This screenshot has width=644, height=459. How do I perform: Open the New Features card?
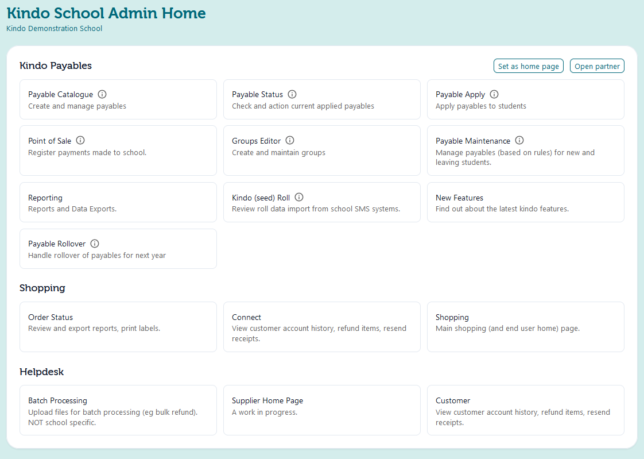pos(526,202)
